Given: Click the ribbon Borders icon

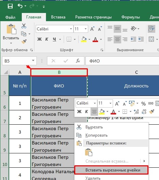Looking at the screenshot, I should (69, 39).
